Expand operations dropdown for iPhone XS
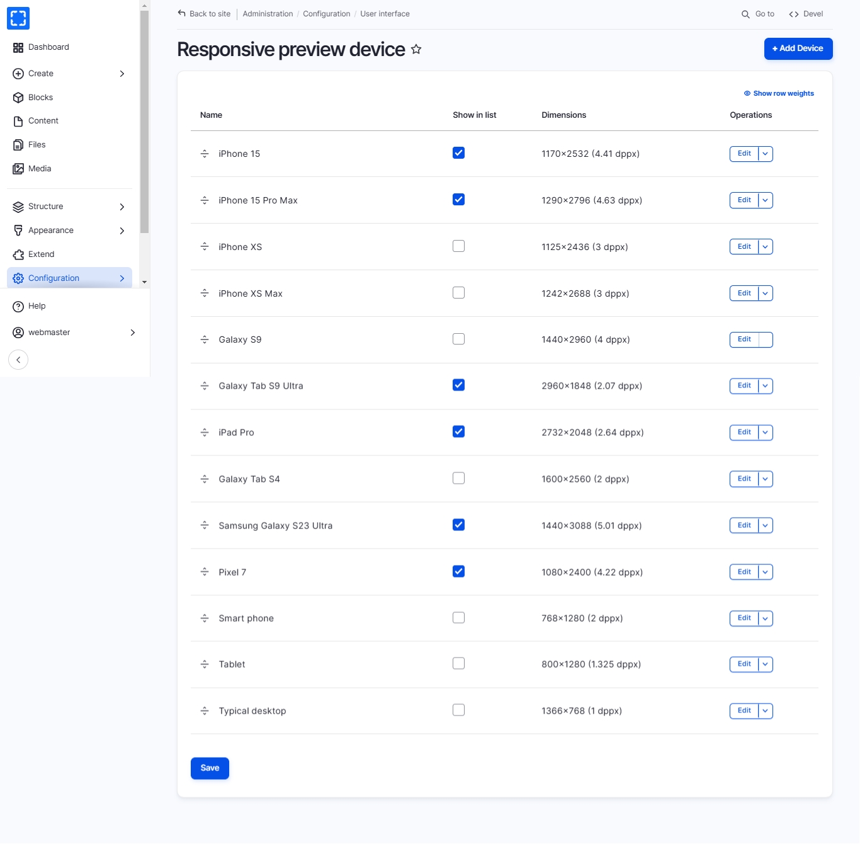The width and height of the screenshot is (860, 844). pyautogui.click(x=765, y=247)
